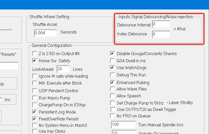Toggle Enhanced Pulsing off
This screenshot has width=209, height=134.
(112, 83)
